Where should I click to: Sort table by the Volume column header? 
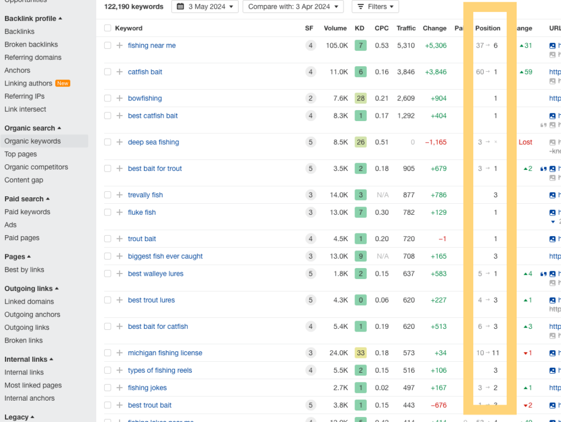coord(335,28)
